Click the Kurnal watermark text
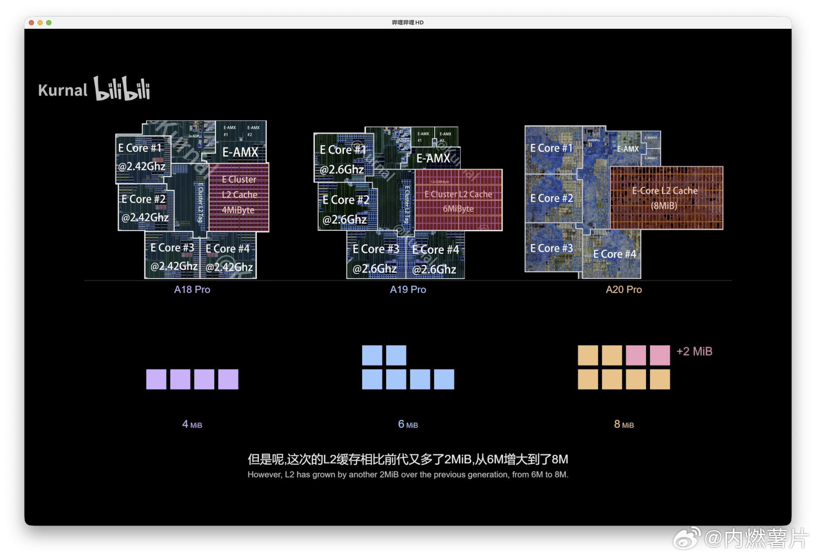816x558 pixels. click(63, 90)
